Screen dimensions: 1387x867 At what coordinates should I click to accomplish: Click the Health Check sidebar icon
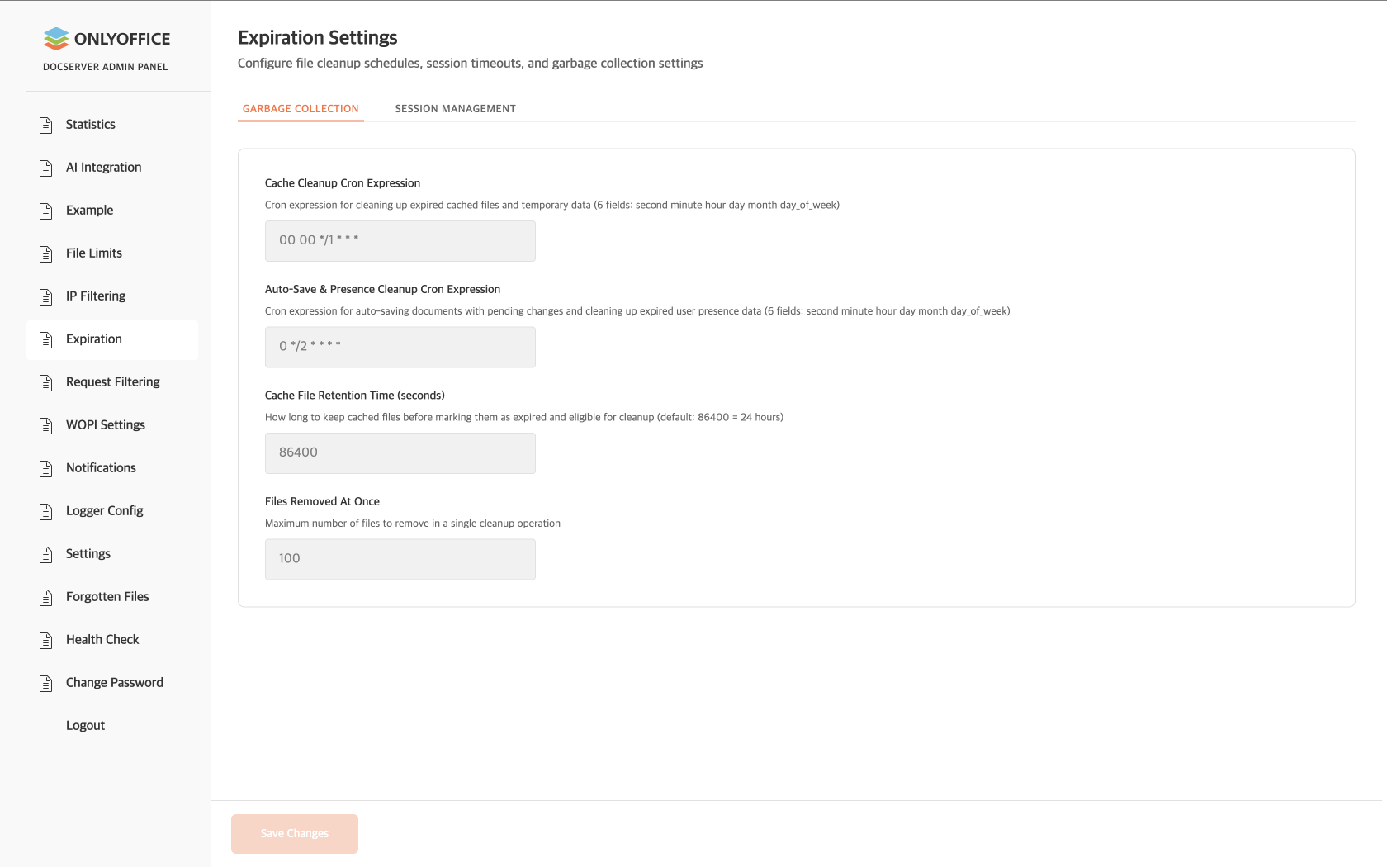tap(46, 640)
